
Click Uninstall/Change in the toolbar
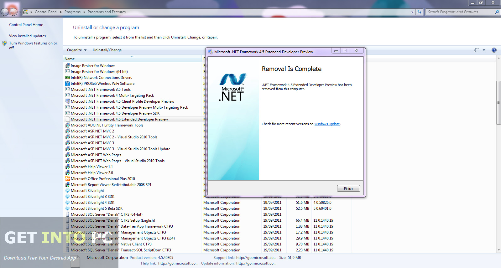point(107,50)
